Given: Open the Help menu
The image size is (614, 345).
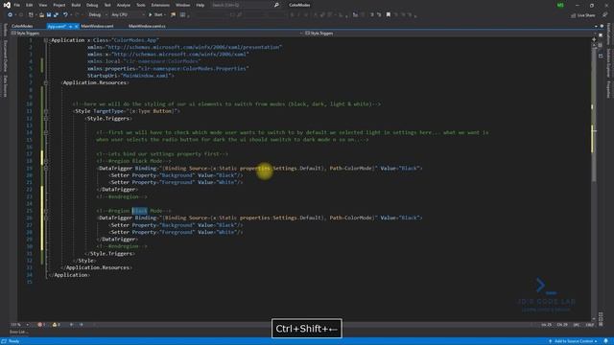Looking at the screenshot, I should pyautogui.click(x=201, y=5).
